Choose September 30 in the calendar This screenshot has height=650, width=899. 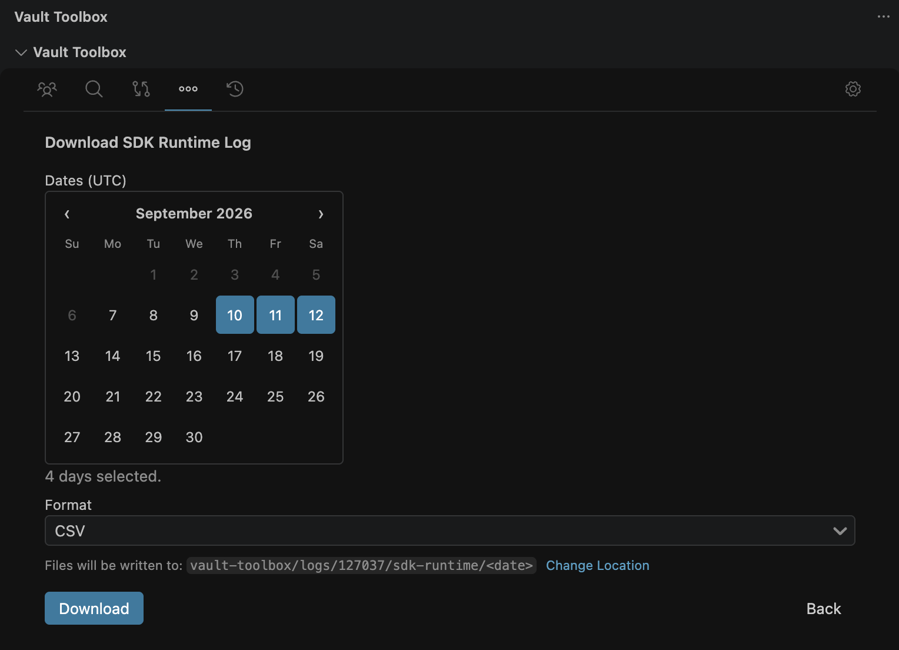(x=194, y=437)
